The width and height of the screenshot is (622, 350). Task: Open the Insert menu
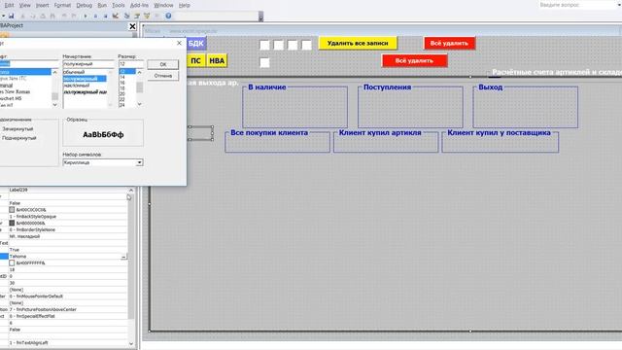coord(43,5)
